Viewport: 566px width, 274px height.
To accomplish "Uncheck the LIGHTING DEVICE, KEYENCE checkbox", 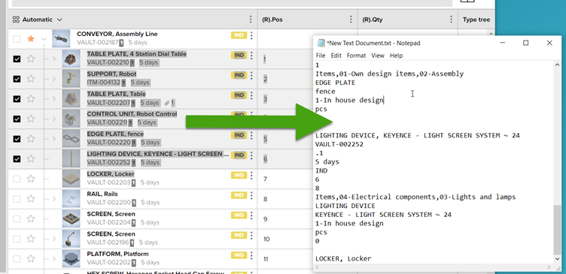I will pos(17,159).
